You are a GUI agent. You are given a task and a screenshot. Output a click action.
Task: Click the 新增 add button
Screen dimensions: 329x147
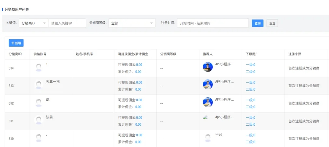[16, 43]
